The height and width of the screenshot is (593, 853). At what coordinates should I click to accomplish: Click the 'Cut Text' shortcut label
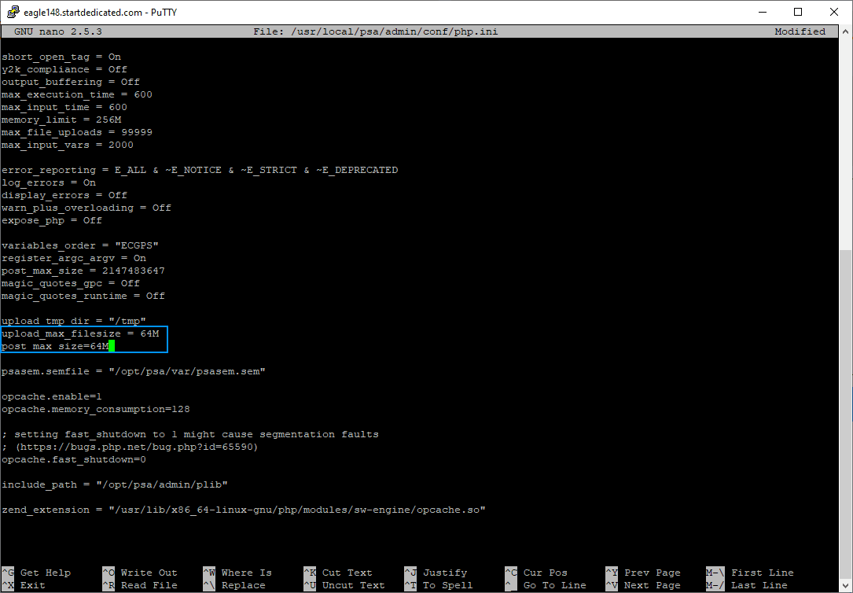click(x=347, y=573)
